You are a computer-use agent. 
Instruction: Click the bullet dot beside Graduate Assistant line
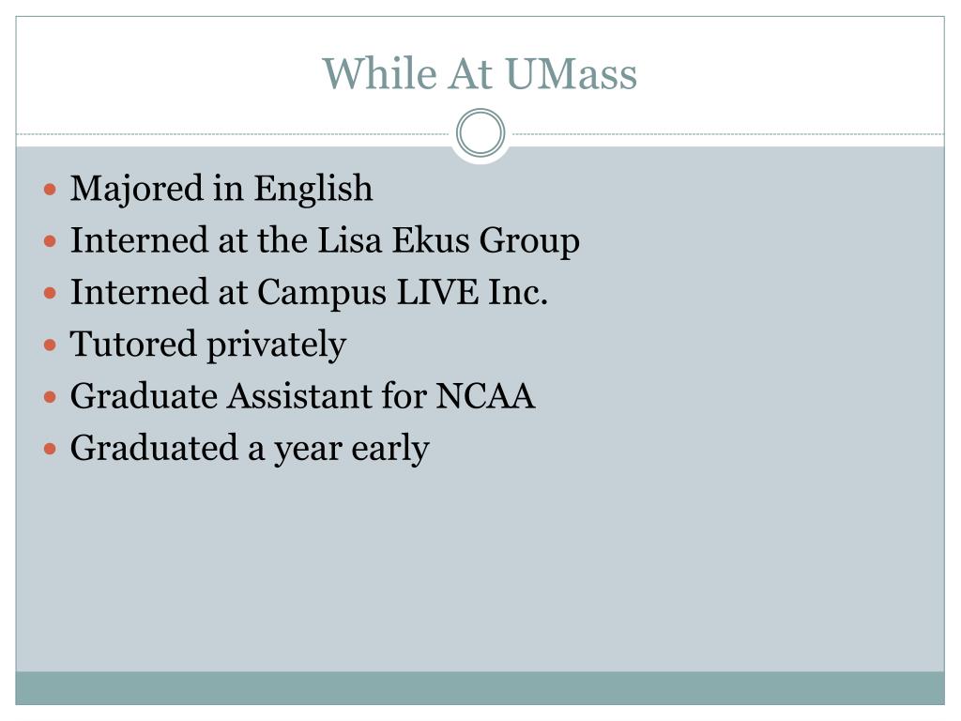click(x=51, y=397)
